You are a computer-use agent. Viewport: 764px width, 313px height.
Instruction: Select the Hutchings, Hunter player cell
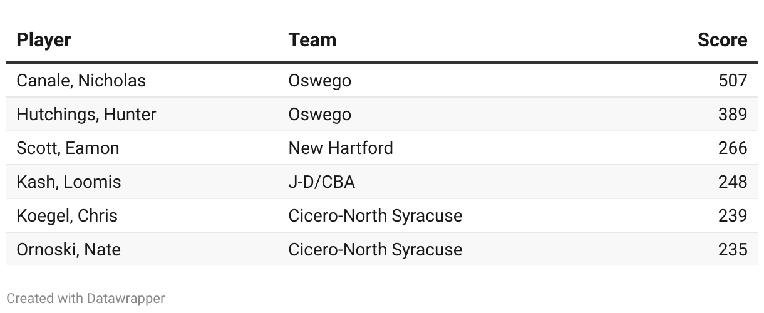pyautogui.click(x=86, y=115)
